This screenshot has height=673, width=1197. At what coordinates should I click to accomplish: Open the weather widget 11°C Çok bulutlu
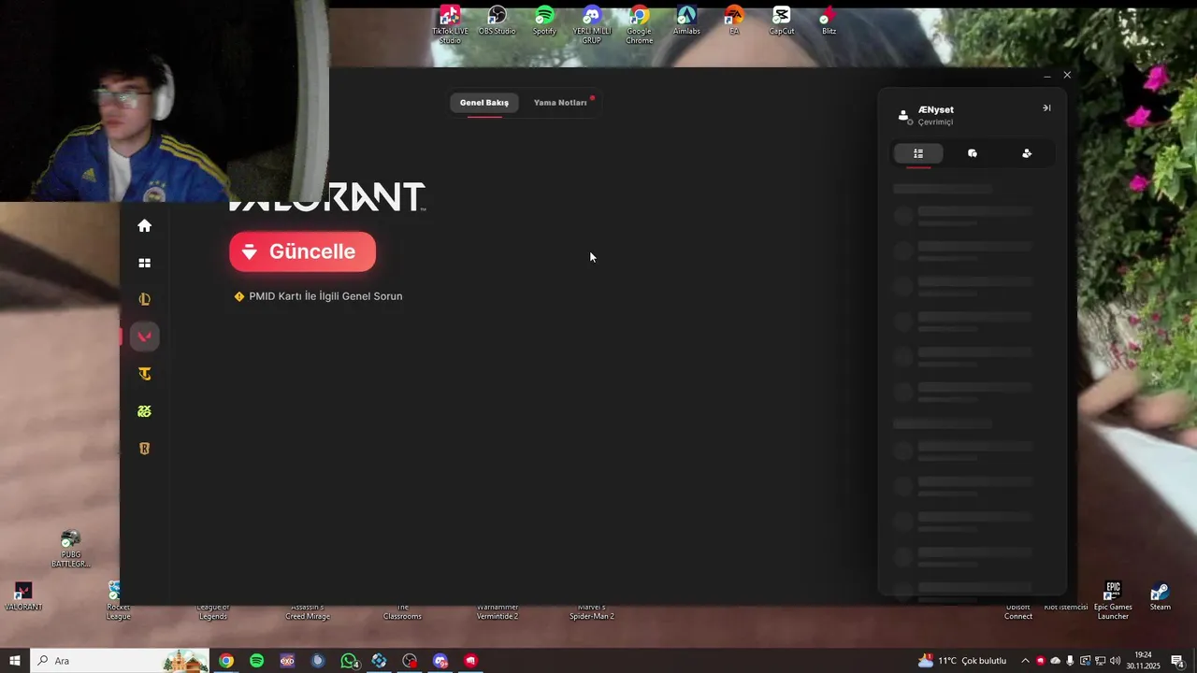point(962,661)
